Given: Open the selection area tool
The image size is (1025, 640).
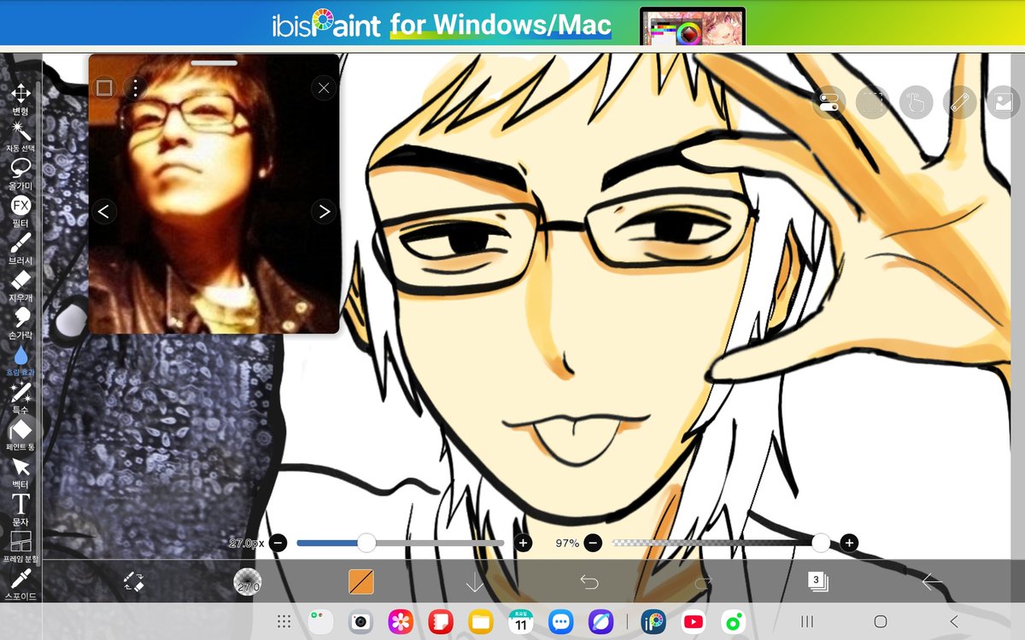Looking at the screenshot, I should [870, 103].
